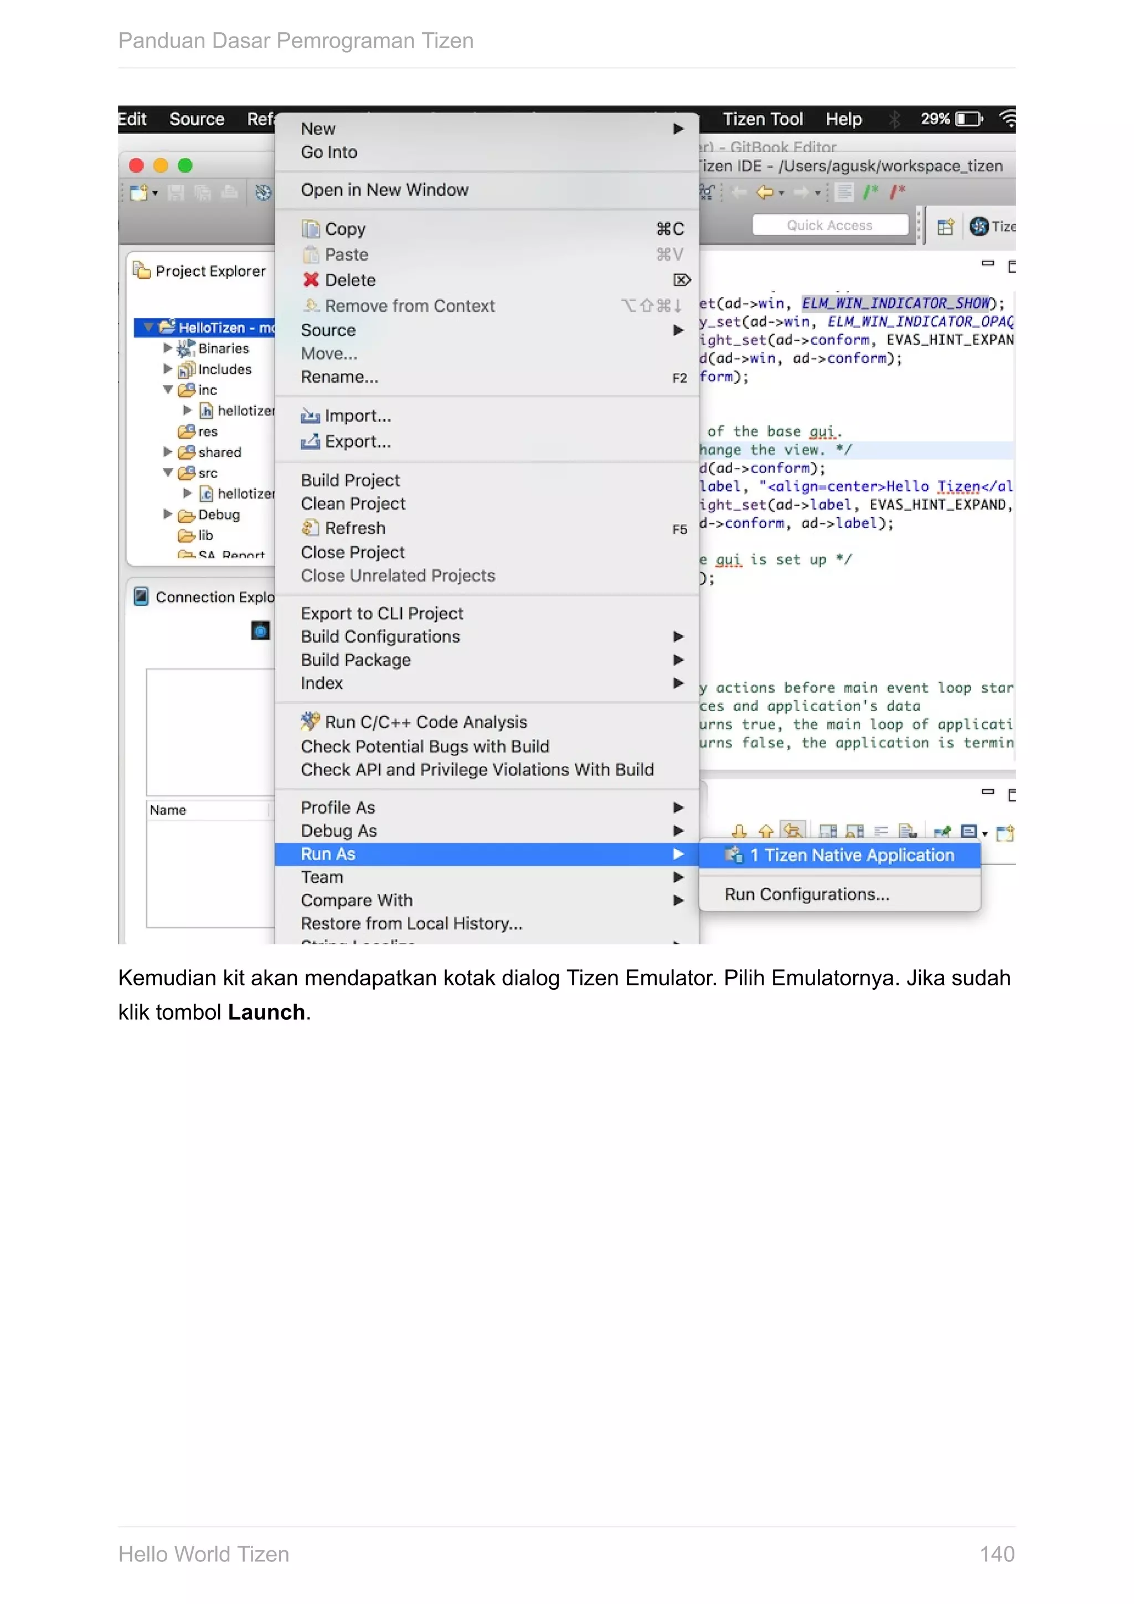
Task: Open dropdown arrow beside New file icon
Action: click(155, 193)
